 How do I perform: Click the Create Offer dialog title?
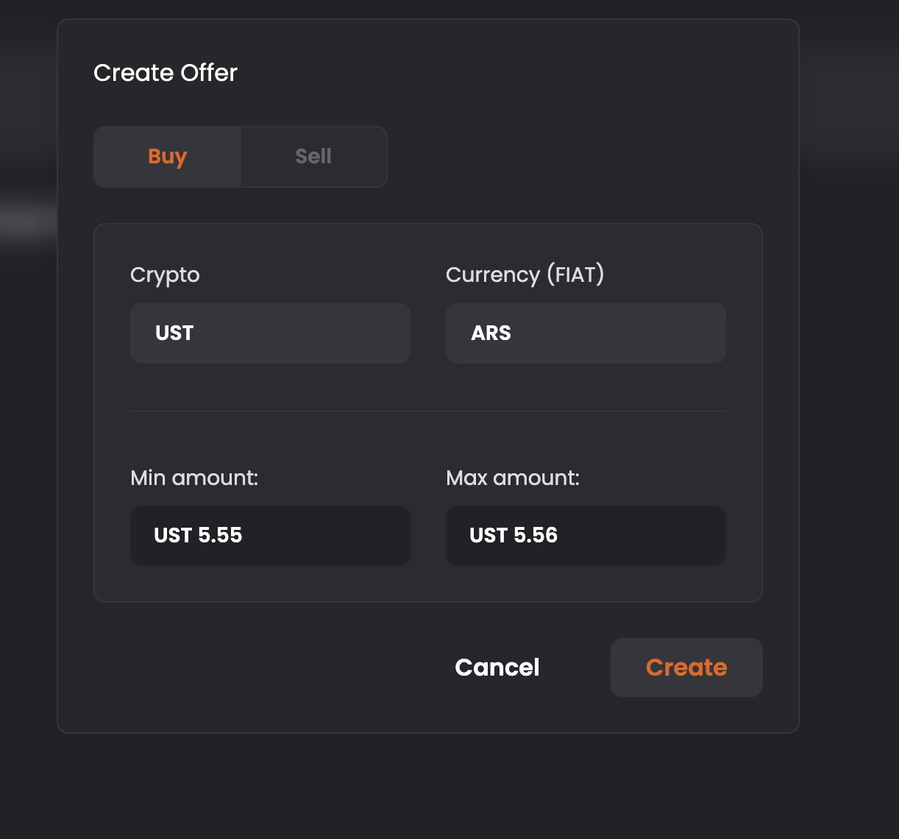pyautogui.click(x=166, y=73)
